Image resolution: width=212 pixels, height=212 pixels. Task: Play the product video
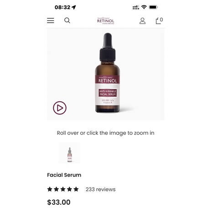pos(60,108)
